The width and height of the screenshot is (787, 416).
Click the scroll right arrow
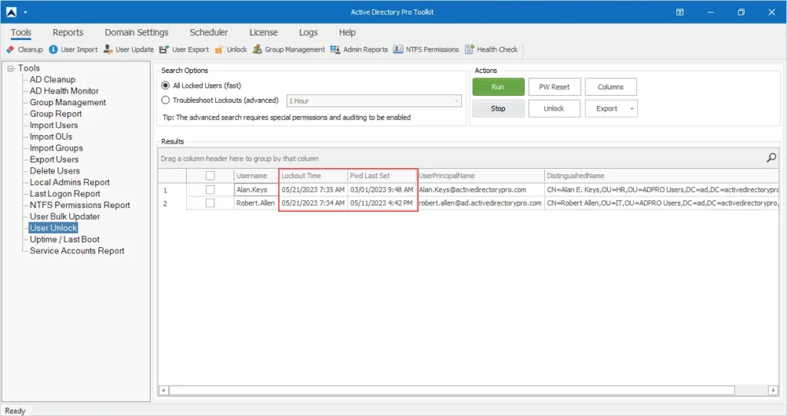point(773,390)
